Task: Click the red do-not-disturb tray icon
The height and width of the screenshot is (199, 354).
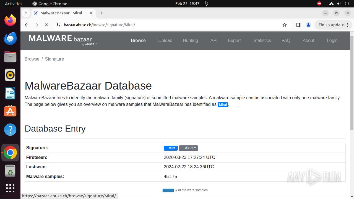Action: click(x=319, y=4)
